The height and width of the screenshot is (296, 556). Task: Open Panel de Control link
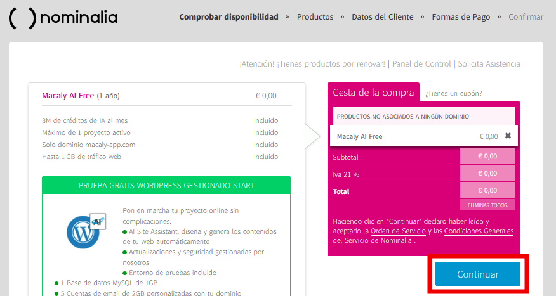click(421, 64)
